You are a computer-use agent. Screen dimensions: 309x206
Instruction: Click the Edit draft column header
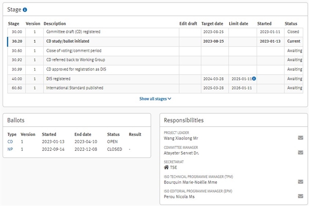pyautogui.click(x=188, y=24)
